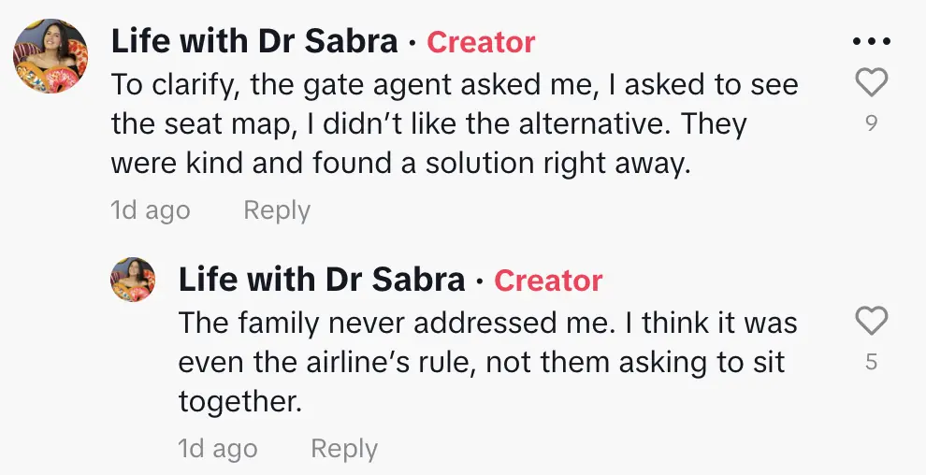The height and width of the screenshot is (475, 926).
Task: Click the line starting 'The family never addressed me'
Action: [x=487, y=324]
